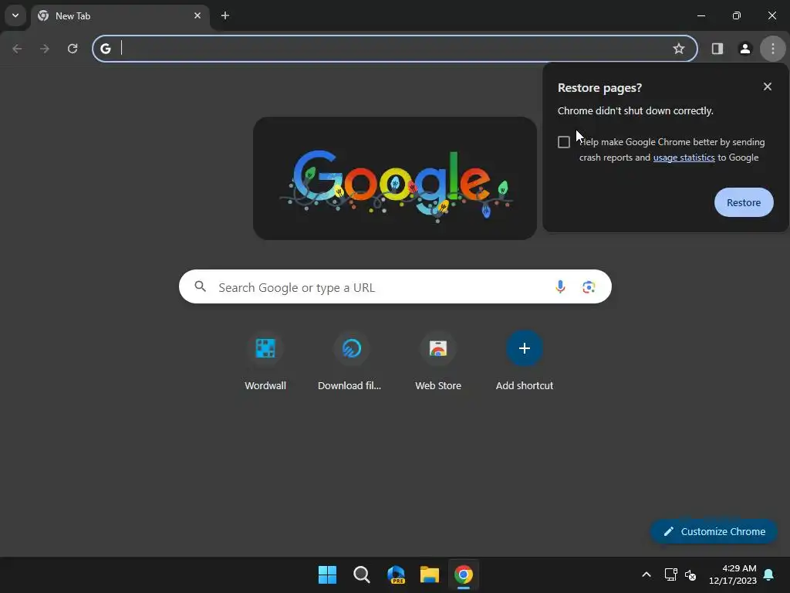This screenshot has height=593, width=790.
Task: Open the notifications bell
Action: (769, 574)
